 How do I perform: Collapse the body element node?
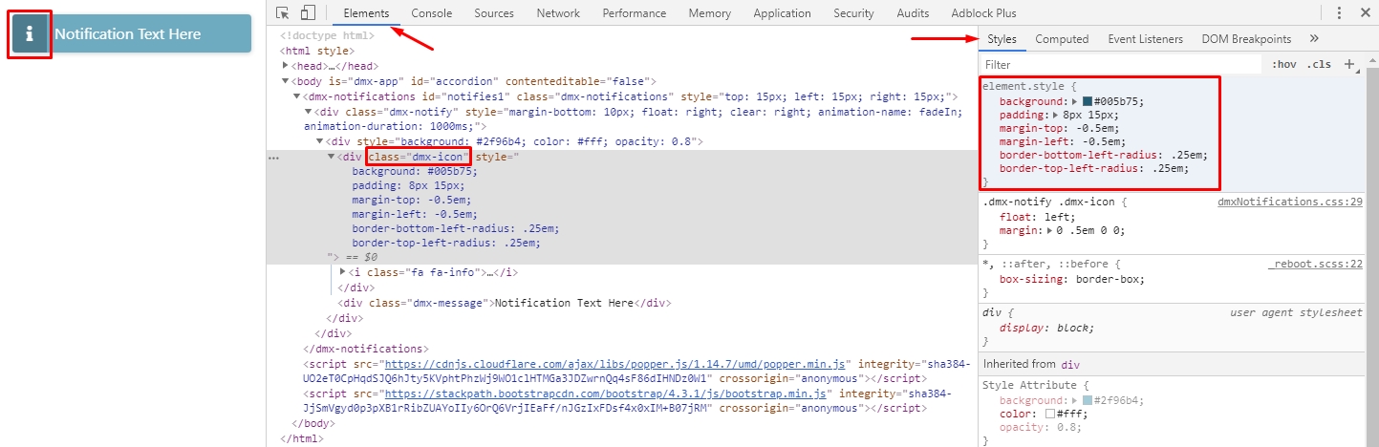coord(286,81)
